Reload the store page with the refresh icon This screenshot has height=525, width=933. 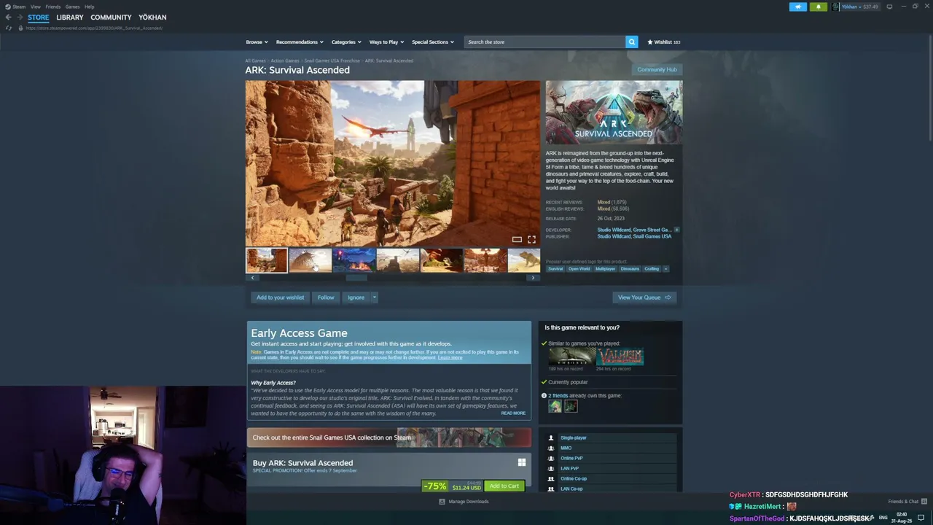[x=8, y=28]
